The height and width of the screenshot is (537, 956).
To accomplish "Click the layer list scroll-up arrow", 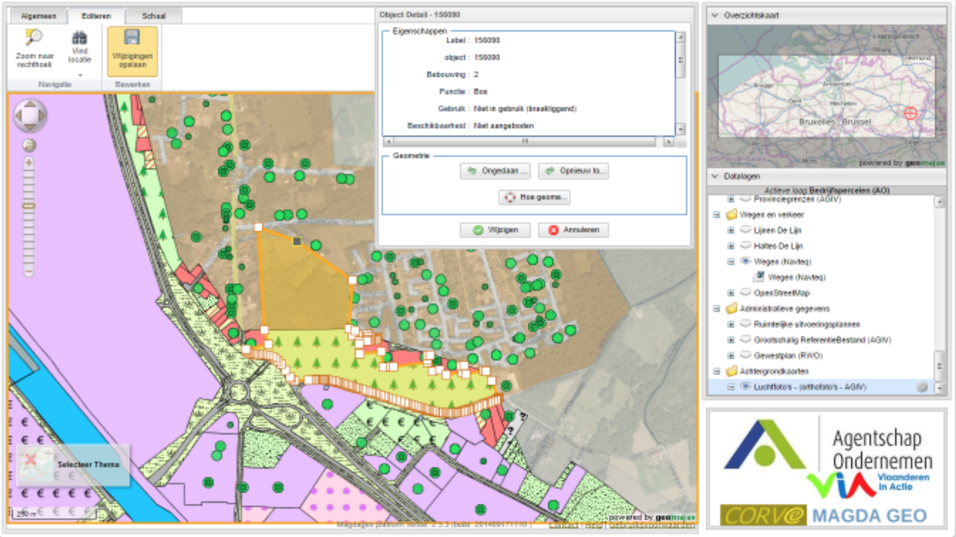I will (939, 202).
